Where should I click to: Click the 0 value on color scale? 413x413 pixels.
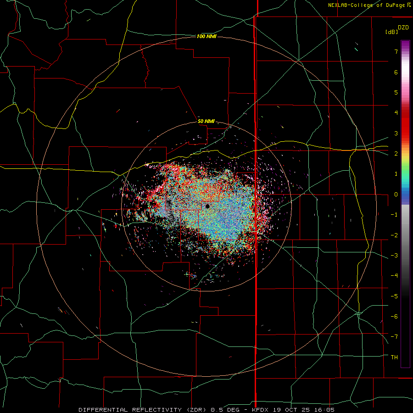tap(396, 195)
